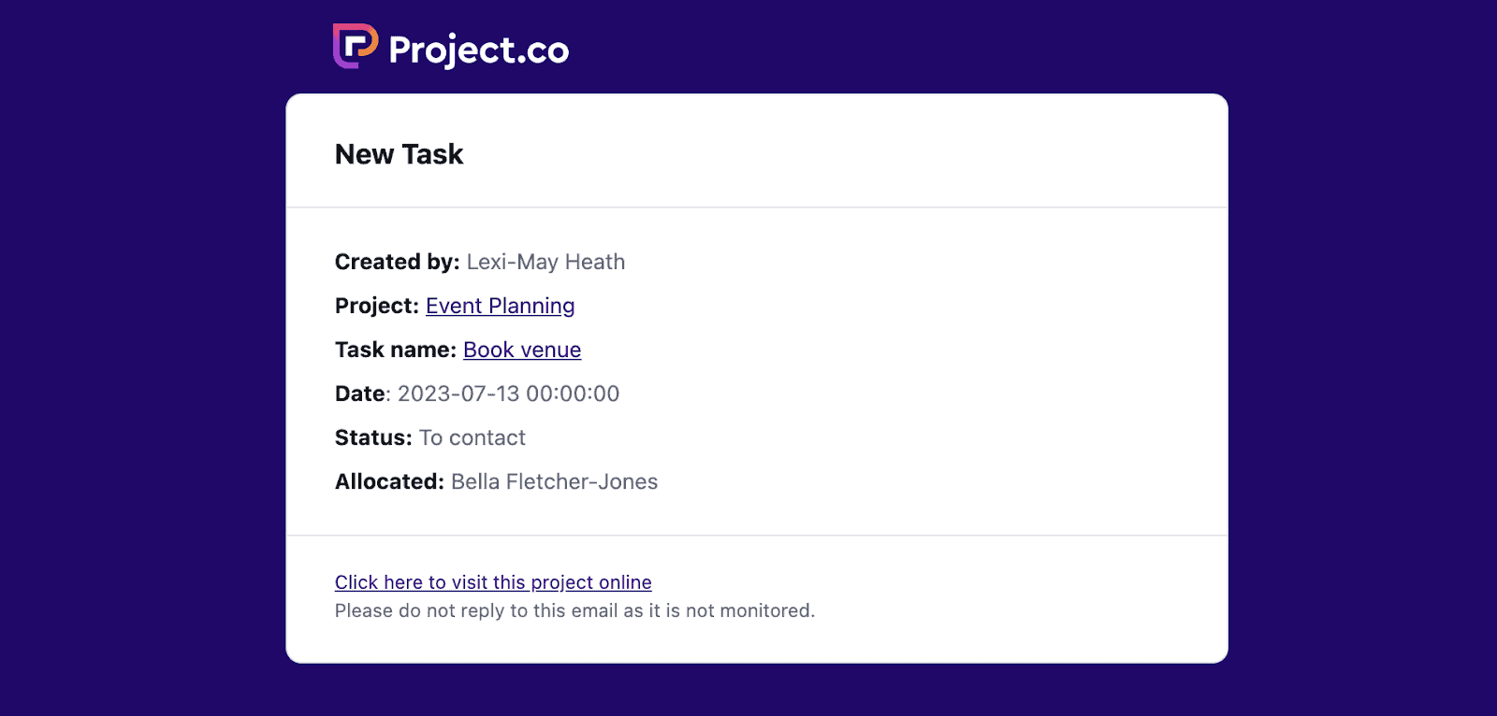The width and height of the screenshot is (1497, 716).
Task: Click the Created by label
Action: tap(397, 262)
